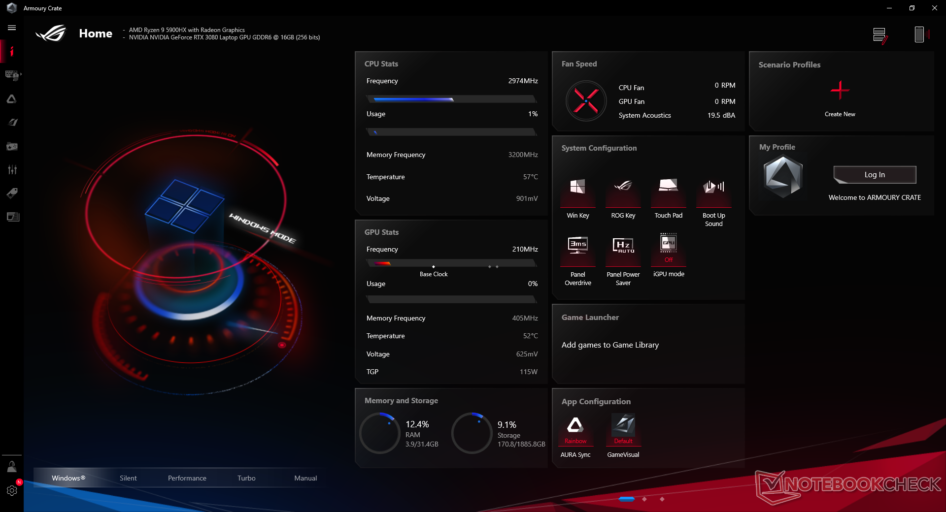Click Add games to Game Library
946x512 pixels.
(610, 345)
